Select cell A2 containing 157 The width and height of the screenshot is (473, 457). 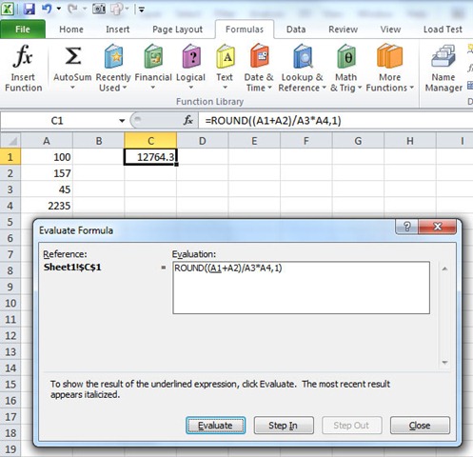tap(47, 173)
